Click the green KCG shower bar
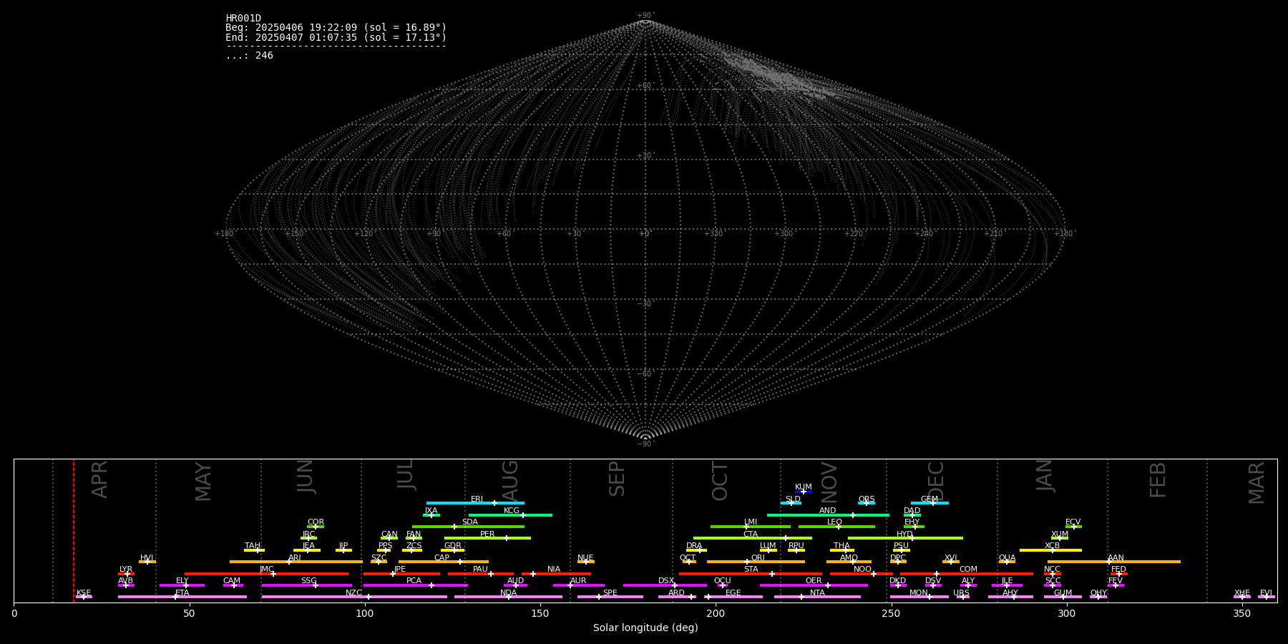 click(510, 514)
